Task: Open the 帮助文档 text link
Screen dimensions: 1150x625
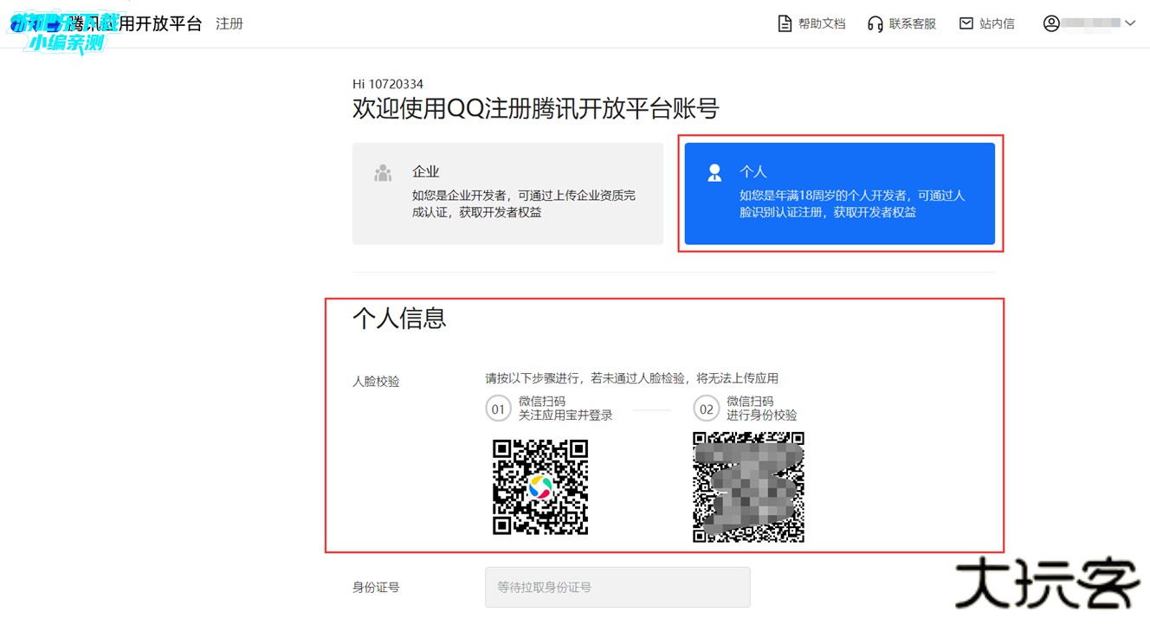Action: [821, 23]
